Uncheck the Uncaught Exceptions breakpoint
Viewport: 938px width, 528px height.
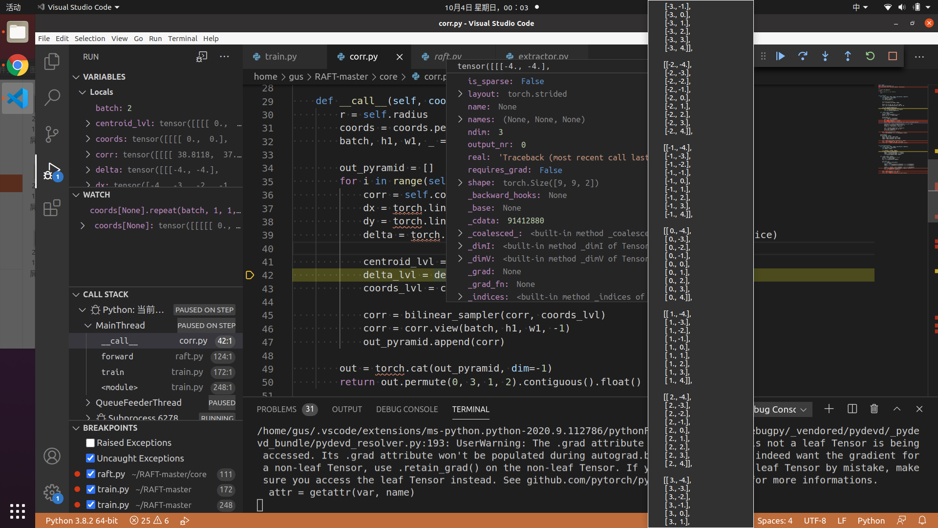[x=90, y=459]
